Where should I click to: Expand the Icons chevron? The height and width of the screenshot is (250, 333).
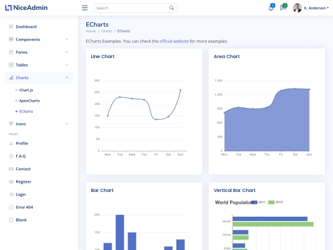[x=67, y=123]
